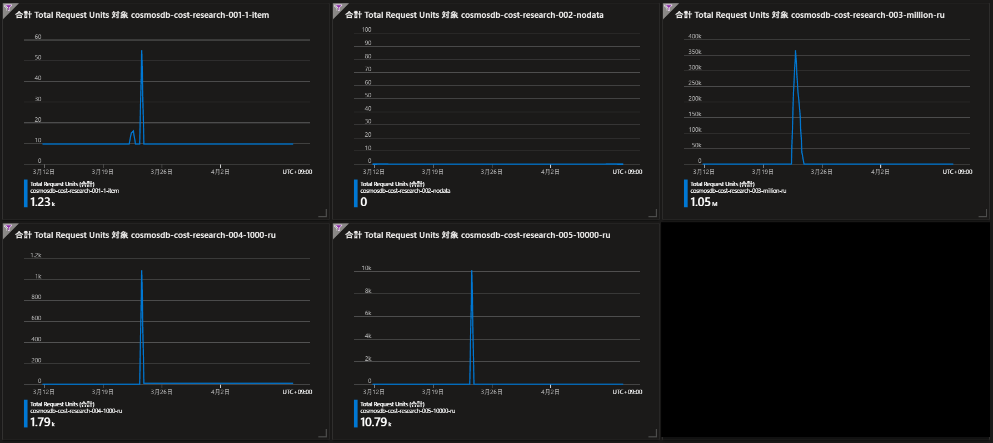The image size is (993, 443).
Task: Click 100 y-axis label in 002-nodata chart
Action: [x=366, y=30]
